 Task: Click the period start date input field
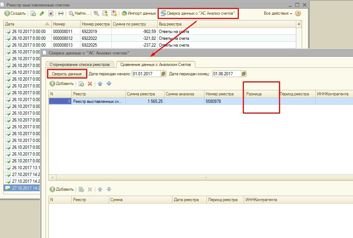pyautogui.click(x=146, y=74)
